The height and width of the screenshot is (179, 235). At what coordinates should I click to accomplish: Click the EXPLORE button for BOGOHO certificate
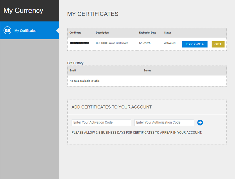[x=195, y=44]
